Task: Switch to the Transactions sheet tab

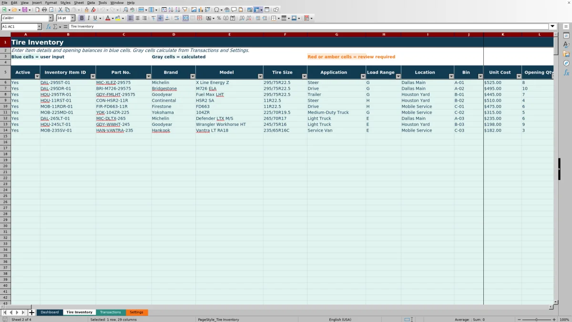Action: click(x=111, y=312)
